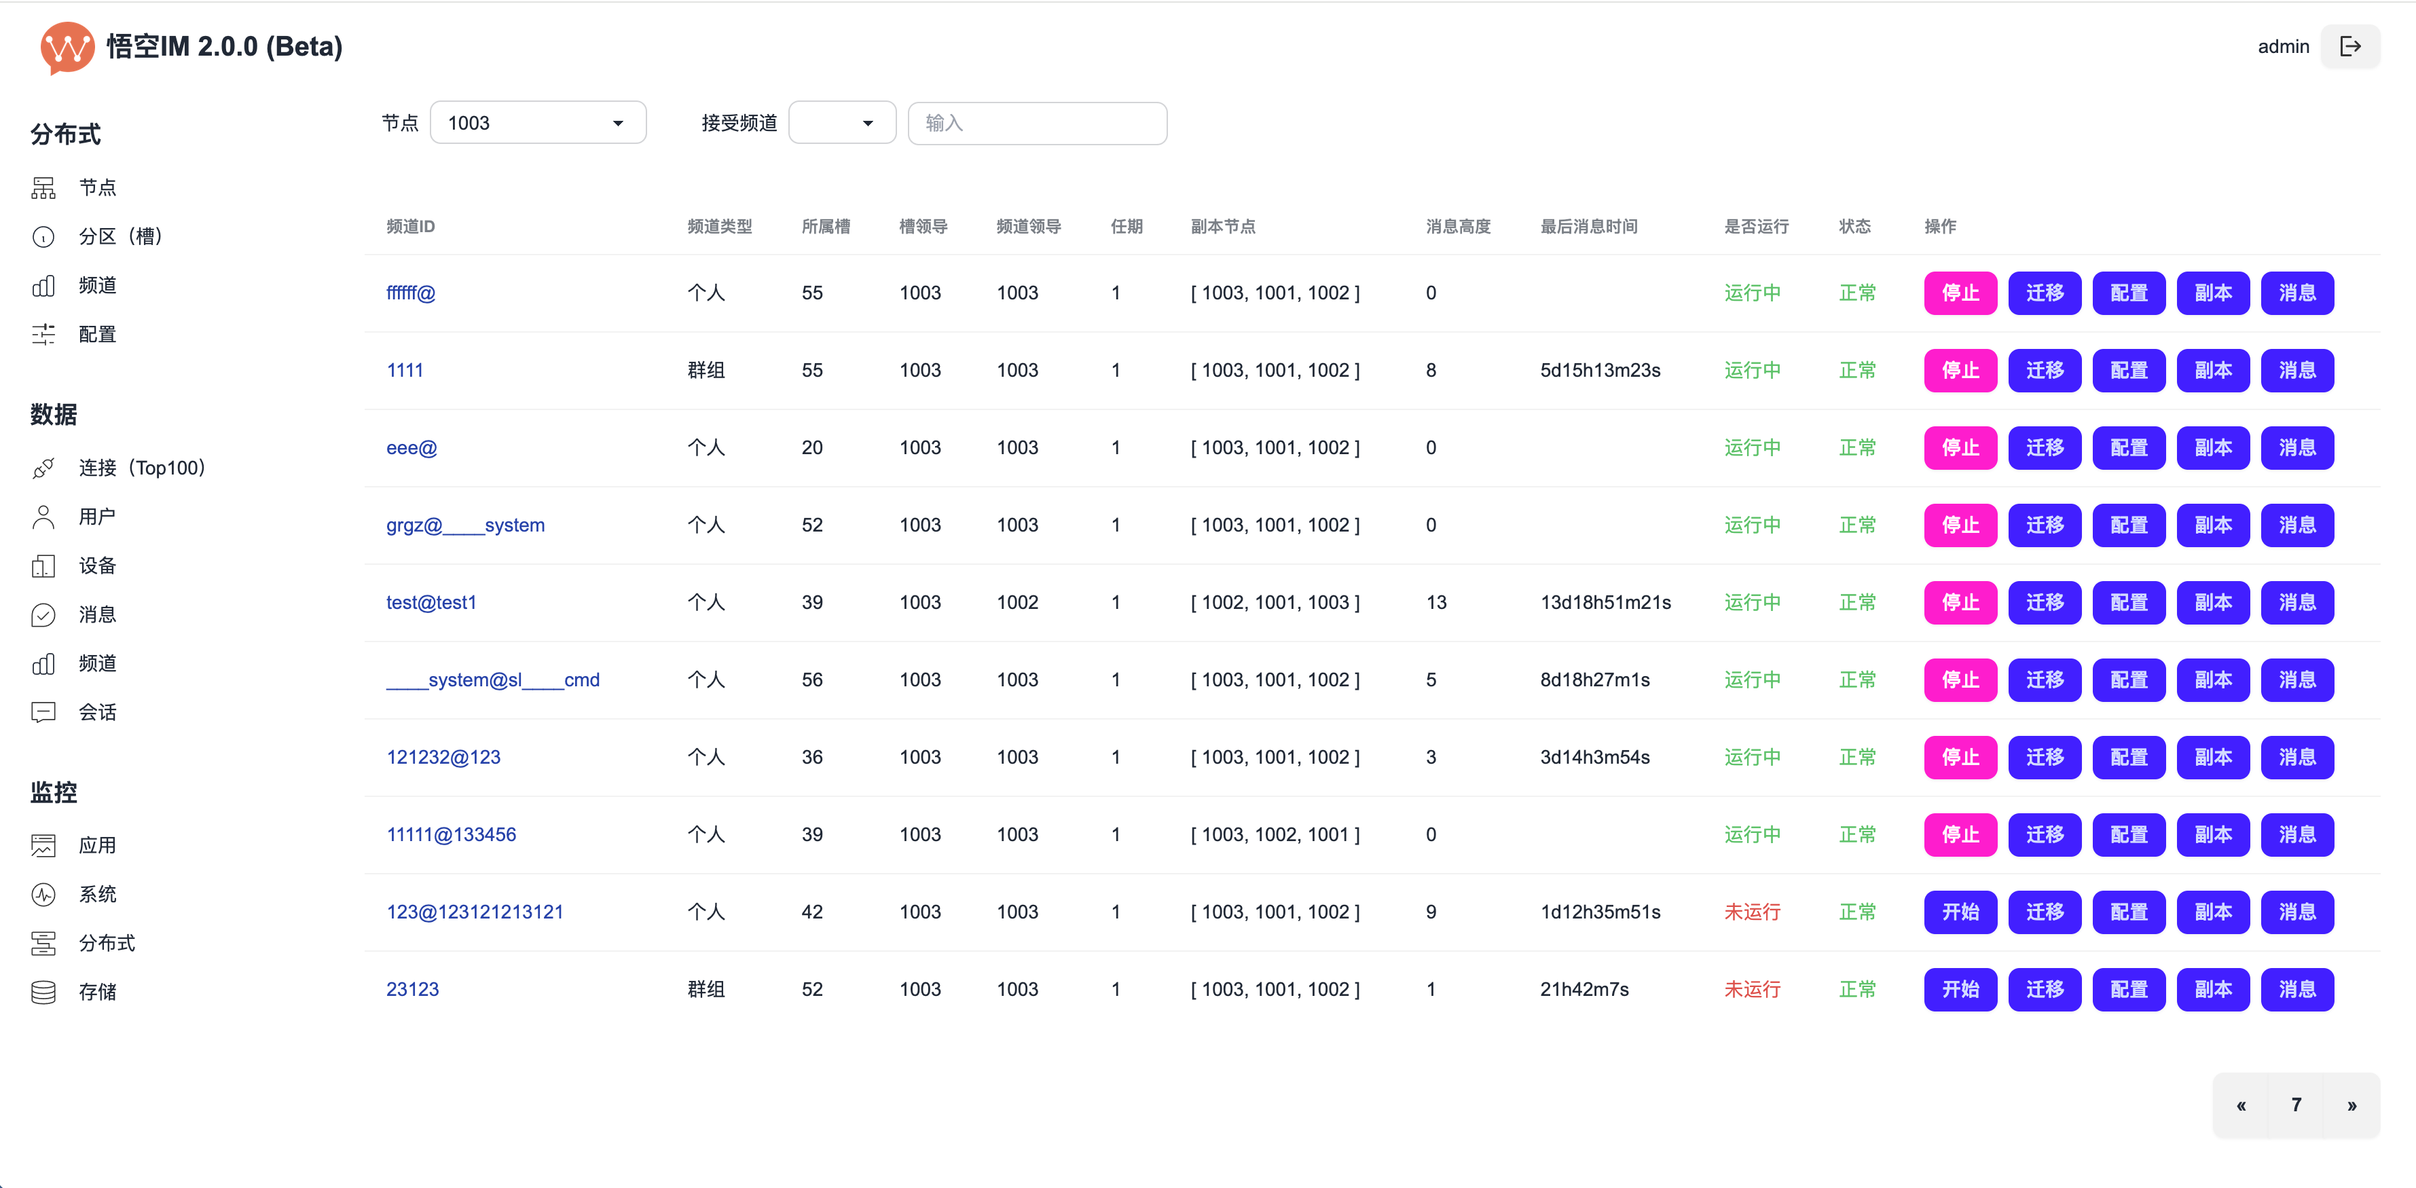Open 会话 in the data menu
This screenshot has height=1188, width=2416.
tap(96, 711)
